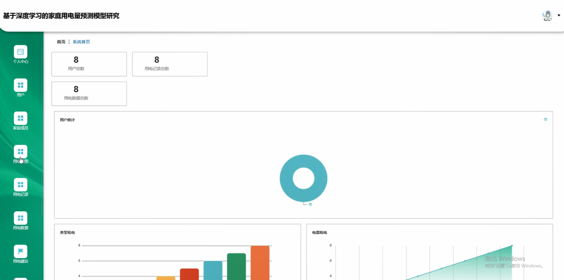
Task: Expand the dropdown arrow beside the avatar
Action: point(559,16)
